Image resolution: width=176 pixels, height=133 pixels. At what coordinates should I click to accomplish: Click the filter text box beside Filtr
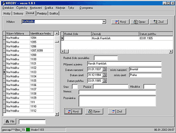[x=32, y=122]
